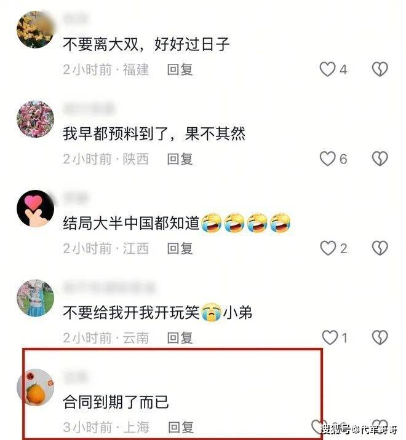Dislike the comment posted from Yunnan

click(380, 337)
